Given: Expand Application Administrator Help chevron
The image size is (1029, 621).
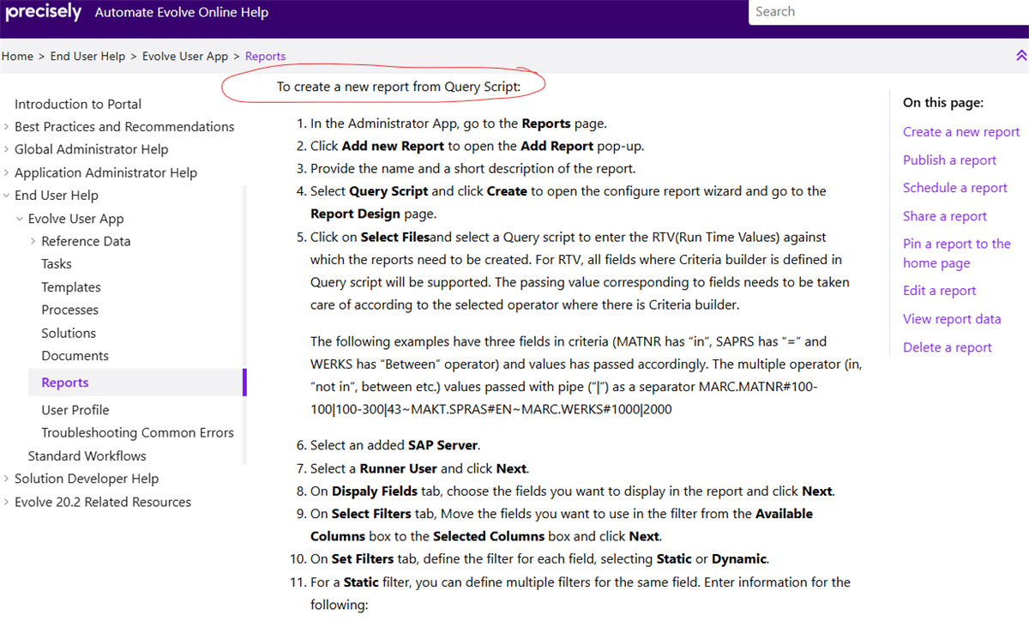Looking at the screenshot, I should pos(6,172).
